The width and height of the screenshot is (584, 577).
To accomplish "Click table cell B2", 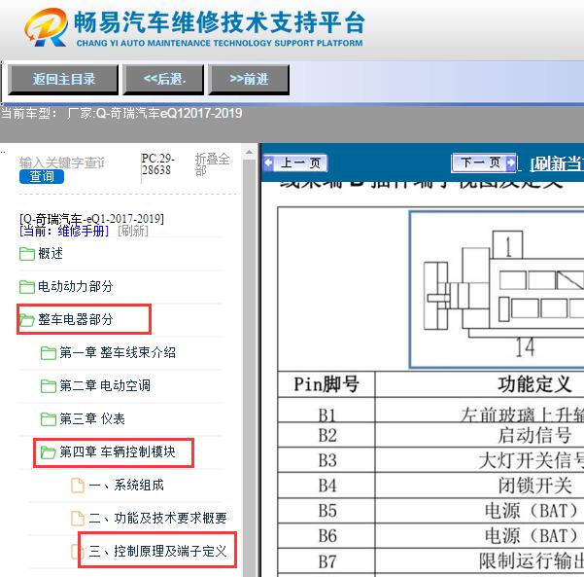I will [x=326, y=435].
